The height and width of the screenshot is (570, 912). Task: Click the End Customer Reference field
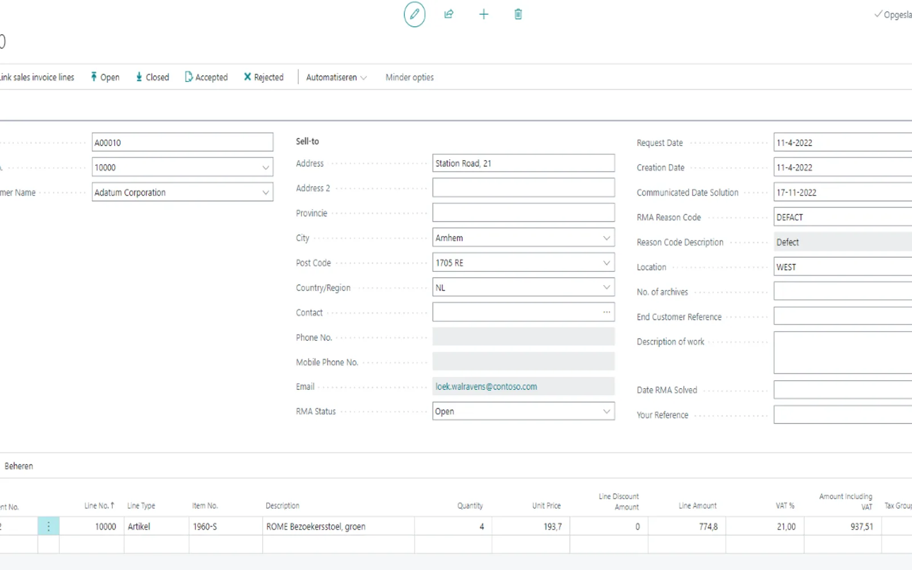click(842, 316)
